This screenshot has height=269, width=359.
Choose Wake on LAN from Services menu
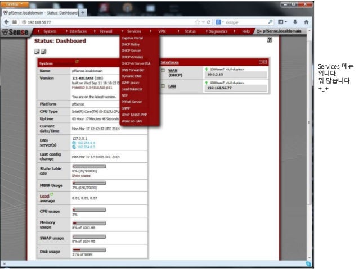coord(132,121)
